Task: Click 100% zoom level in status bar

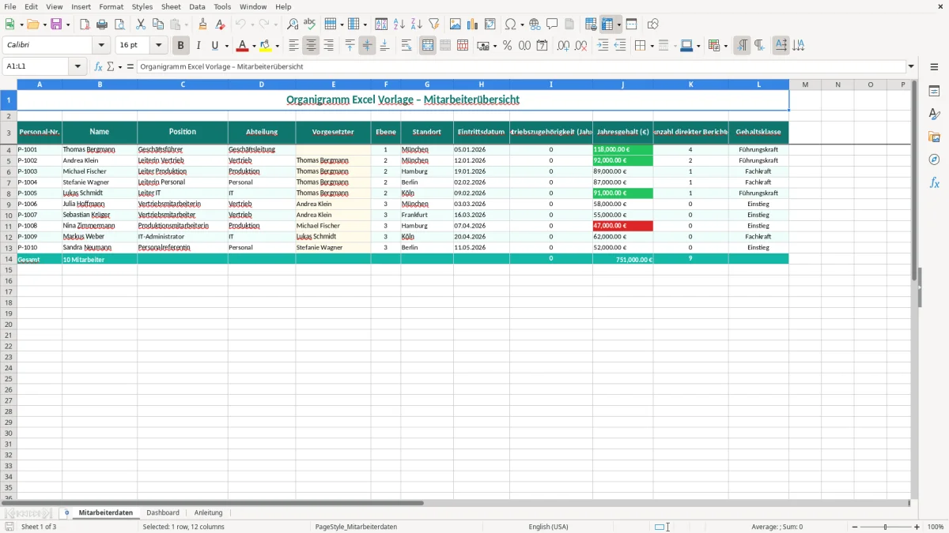Action: (935, 527)
